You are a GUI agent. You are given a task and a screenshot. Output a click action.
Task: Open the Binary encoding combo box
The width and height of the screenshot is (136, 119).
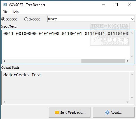(x=91, y=19)
